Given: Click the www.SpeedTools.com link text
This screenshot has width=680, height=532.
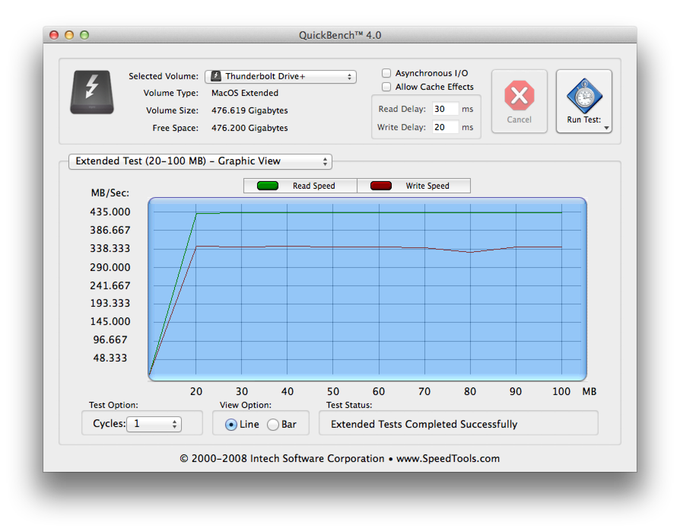Looking at the screenshot, I should click(448, 459).
